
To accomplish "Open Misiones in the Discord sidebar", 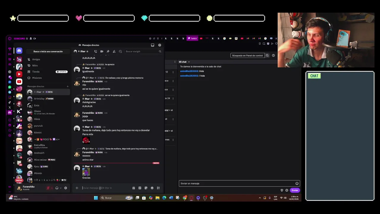I will [48, 78].
